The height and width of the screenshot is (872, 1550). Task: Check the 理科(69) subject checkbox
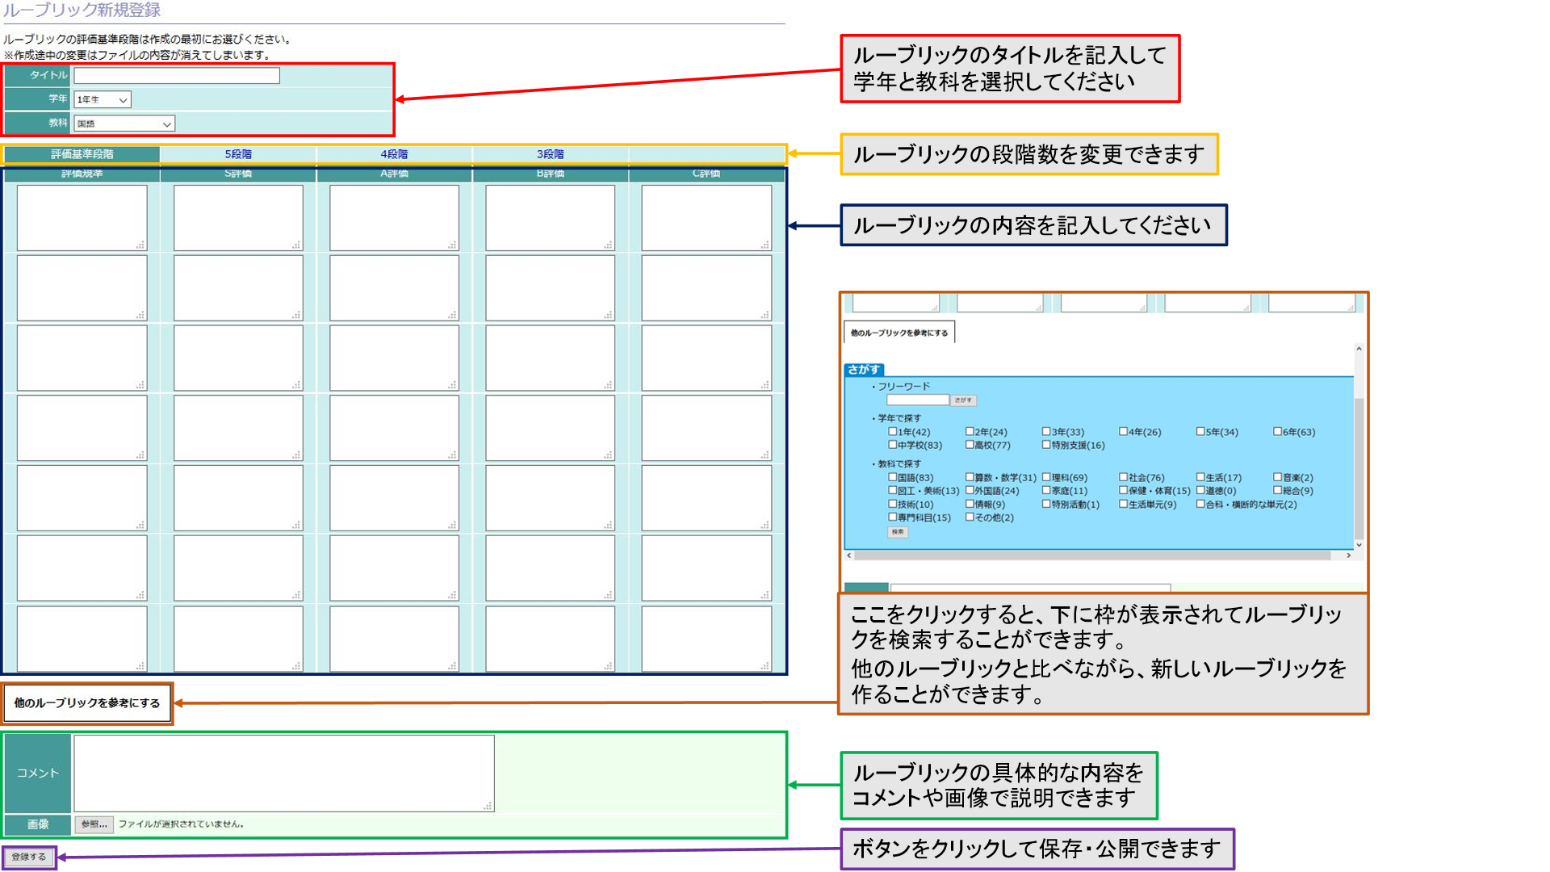[1046, 477]
